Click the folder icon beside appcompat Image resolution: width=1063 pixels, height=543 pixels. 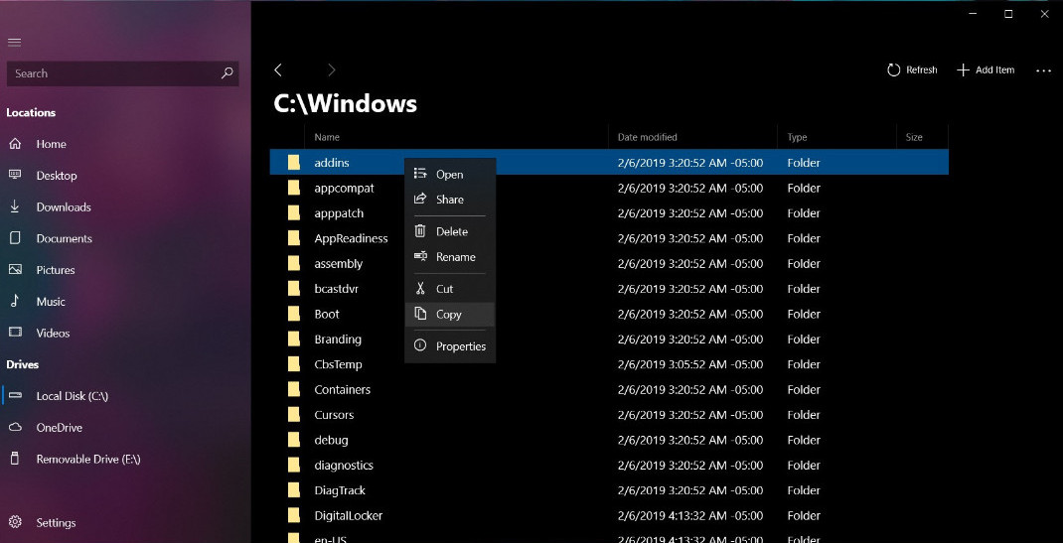point(293,188)
